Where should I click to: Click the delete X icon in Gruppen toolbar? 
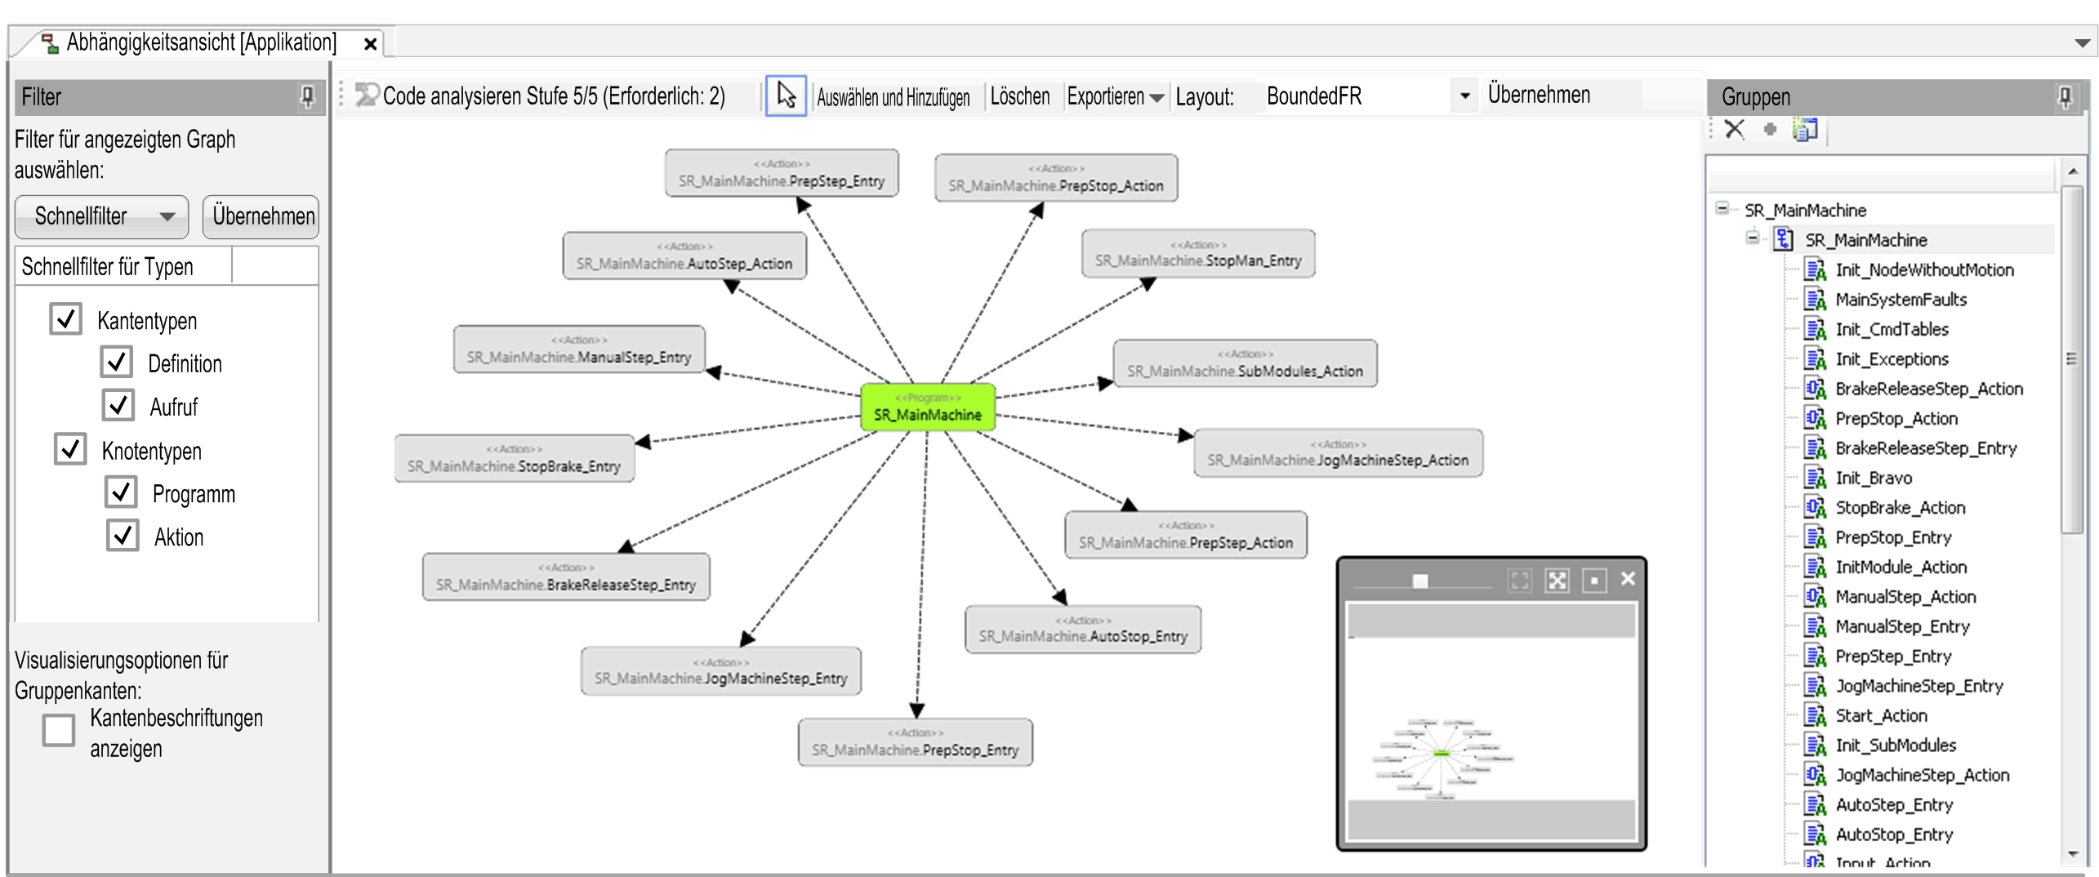[x=1734, y=129]
